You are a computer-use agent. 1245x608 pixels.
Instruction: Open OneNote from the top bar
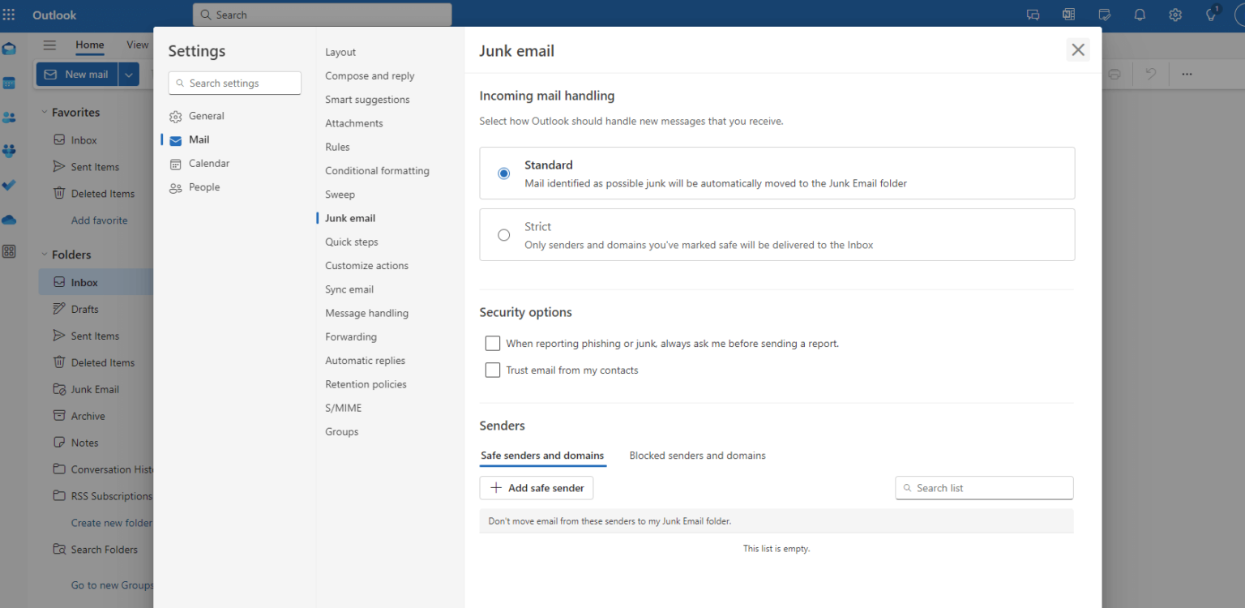1068,14
